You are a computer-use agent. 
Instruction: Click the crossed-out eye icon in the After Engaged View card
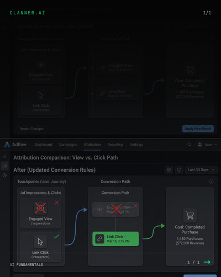(x=40, y=208)
